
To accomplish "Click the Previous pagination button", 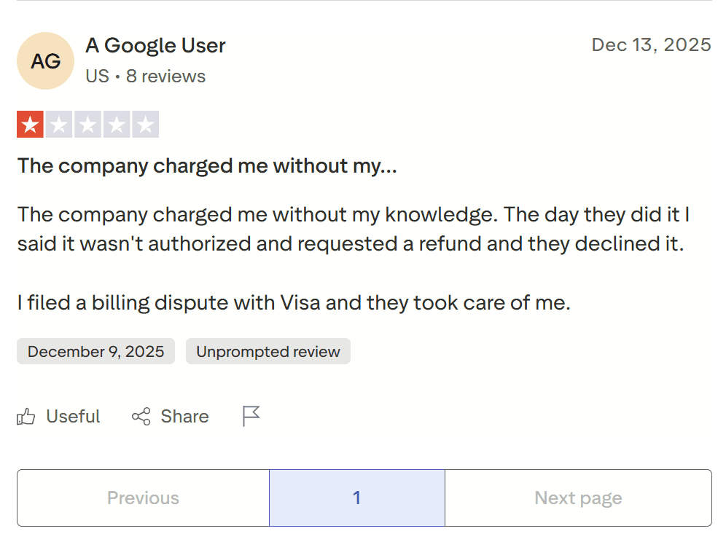I will (143, 498).
